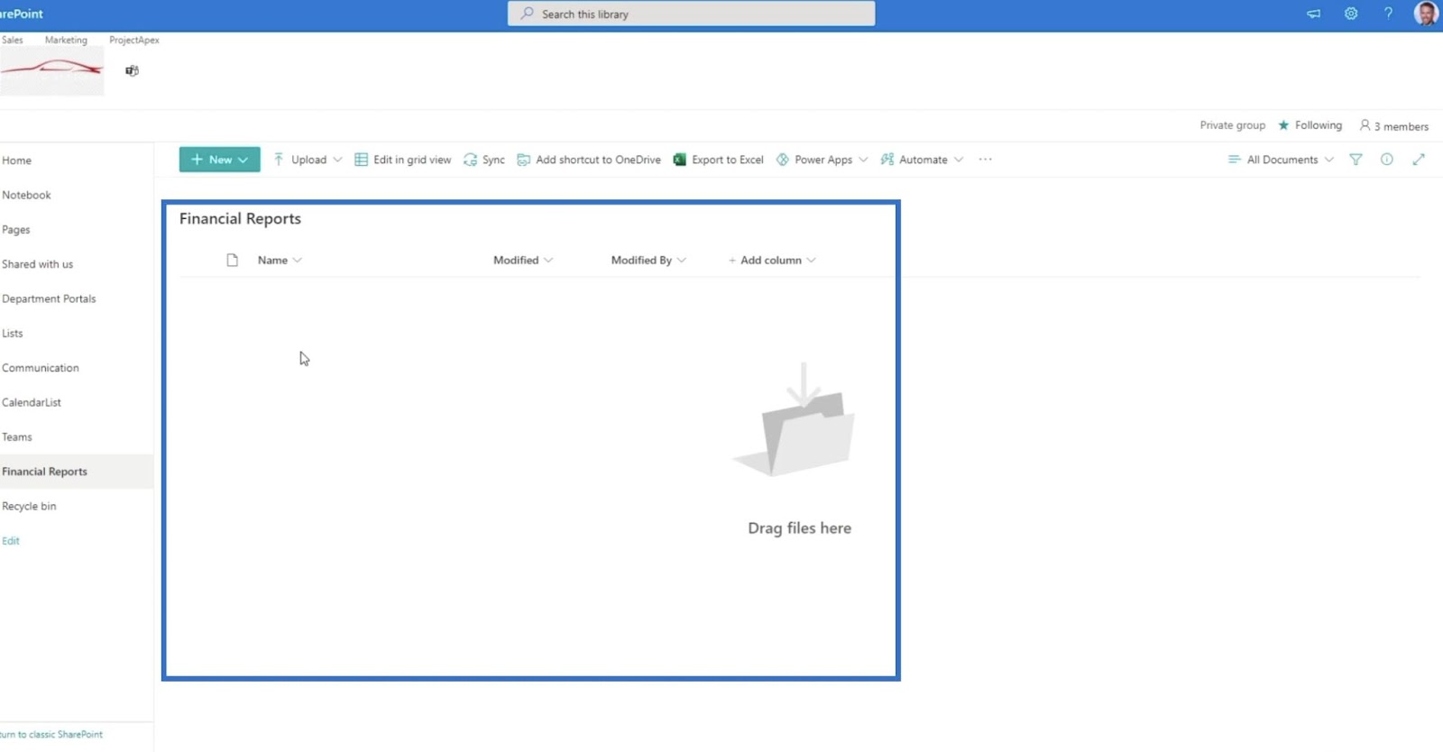Expand content with the full-screen arrow icon
The width and height of the screenshot is (1443, 752).
[x=1419, y=160]
